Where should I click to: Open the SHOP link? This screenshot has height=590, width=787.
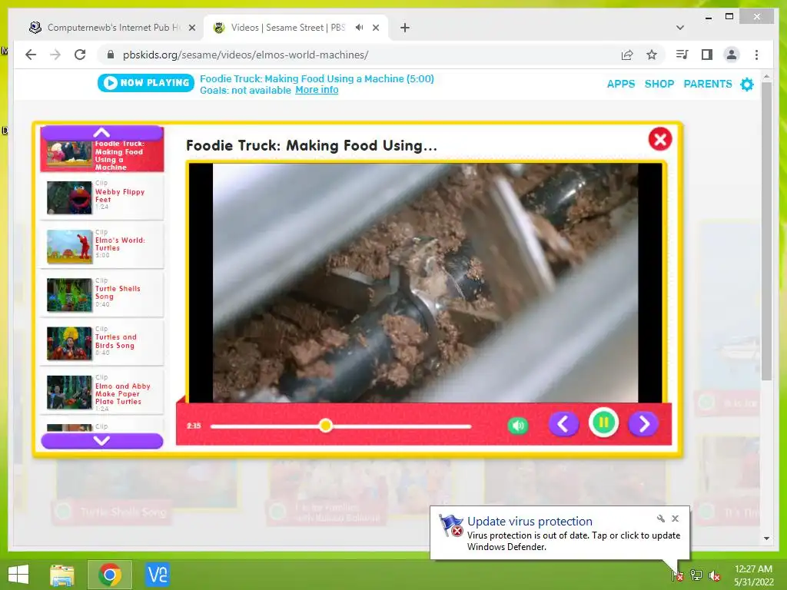click(x=659, y=84)
